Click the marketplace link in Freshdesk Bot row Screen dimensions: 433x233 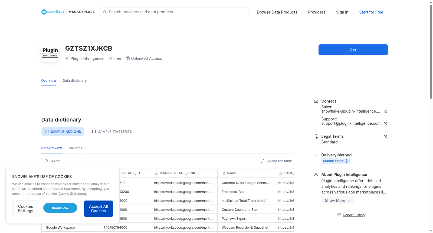pyautogui.click(x=183, y=192)
